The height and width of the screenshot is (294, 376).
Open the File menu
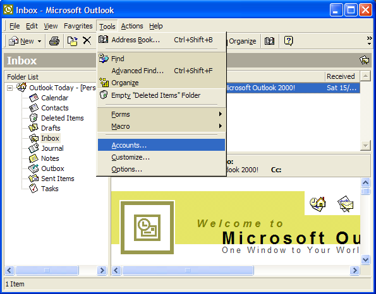tap(15, 26)
